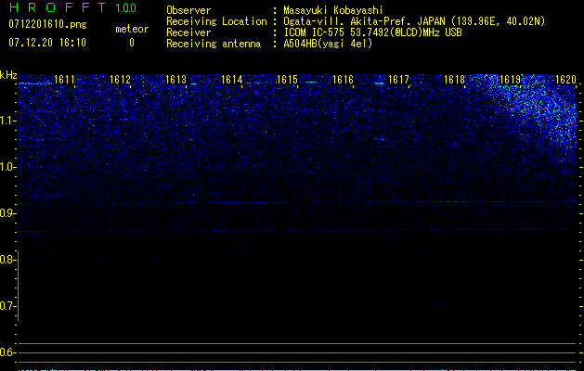Viewport: 584px width, 371px height.
Task: Click the Receiver field label
Action: pyautogui.click(x=188, y=32)
